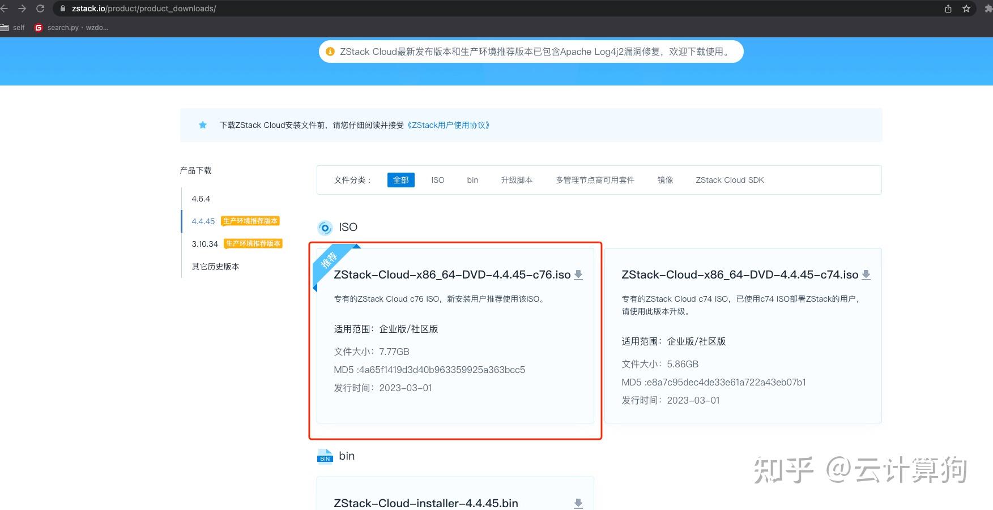Viewport: 993px width, 510px height.
Task: Select the bin file category filter
Action: 472,180
